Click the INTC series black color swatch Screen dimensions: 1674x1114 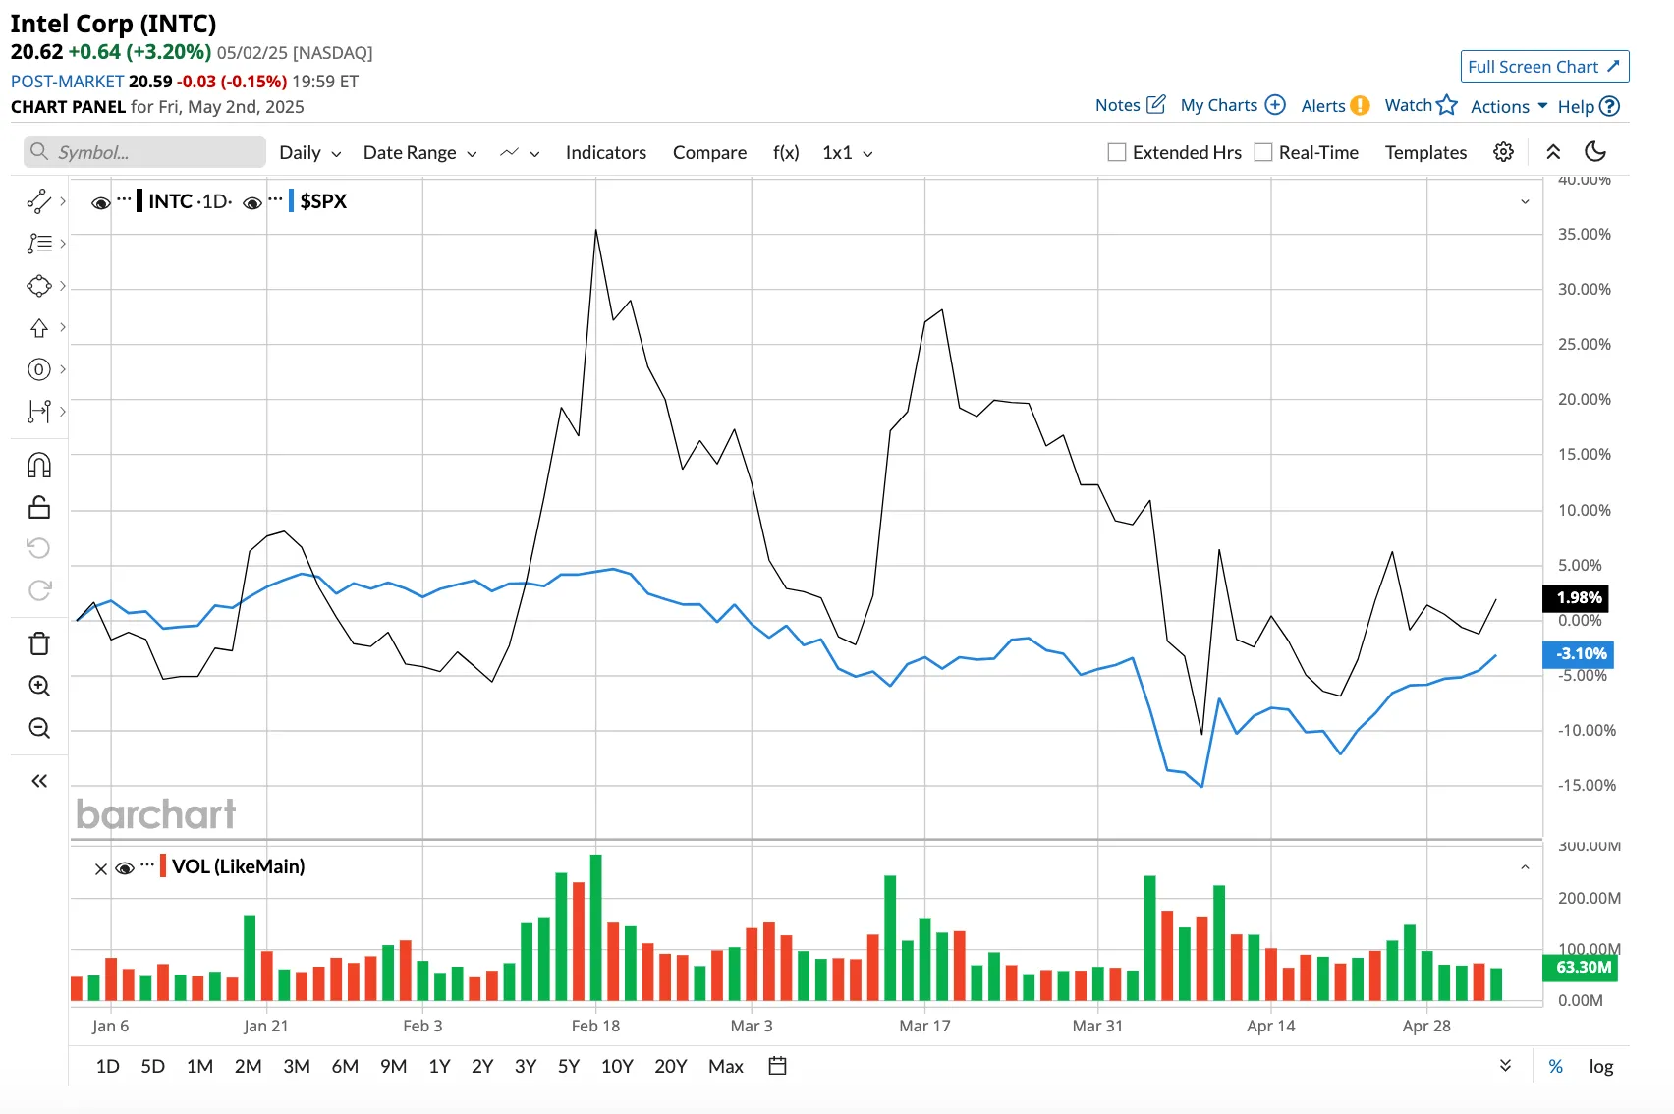139,201
